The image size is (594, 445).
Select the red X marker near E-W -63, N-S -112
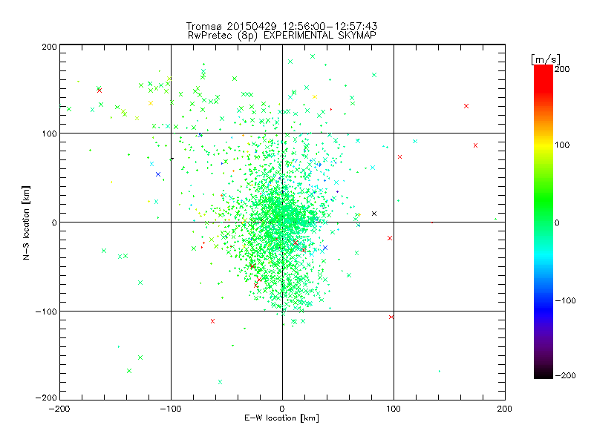click(212, 321)
